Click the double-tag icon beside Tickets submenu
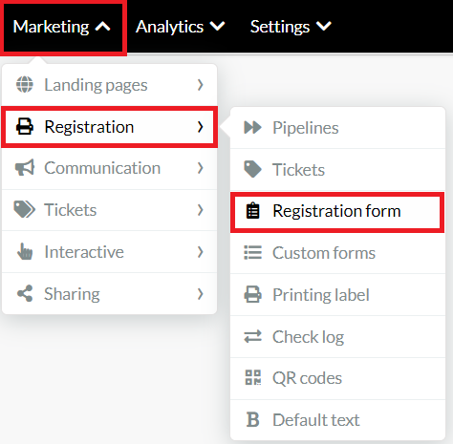This screenshot has width=453, height=444. pyautogui.click(x=25, y=210)
